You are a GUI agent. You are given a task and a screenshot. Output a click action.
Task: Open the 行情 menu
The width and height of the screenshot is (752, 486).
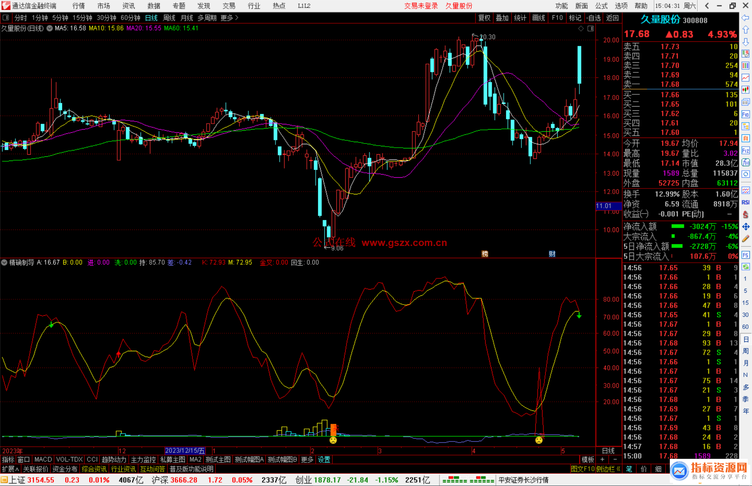[79, 6]
